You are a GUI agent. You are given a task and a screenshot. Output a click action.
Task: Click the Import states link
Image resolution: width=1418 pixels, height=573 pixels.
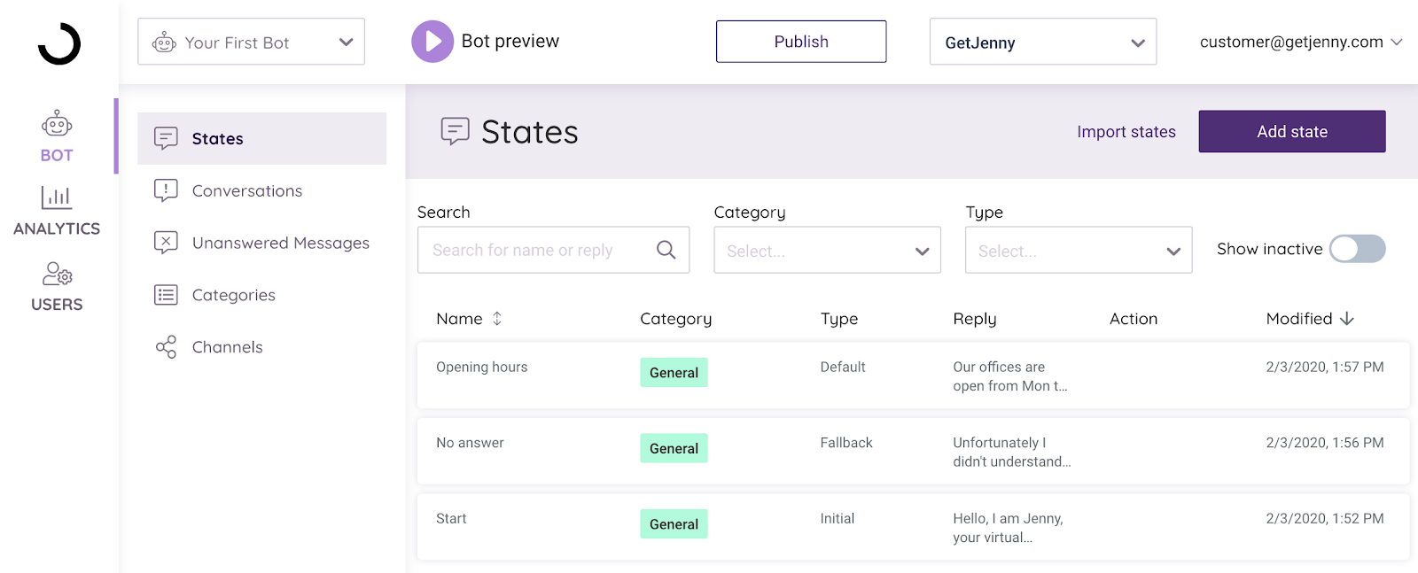[1126, 132]
